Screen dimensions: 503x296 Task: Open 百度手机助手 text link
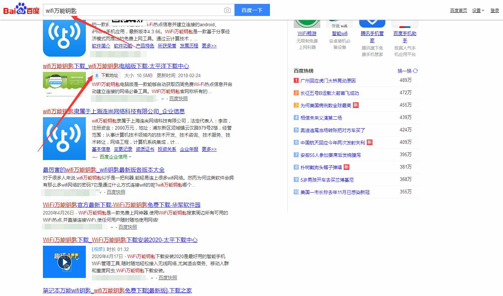(405, 37)
